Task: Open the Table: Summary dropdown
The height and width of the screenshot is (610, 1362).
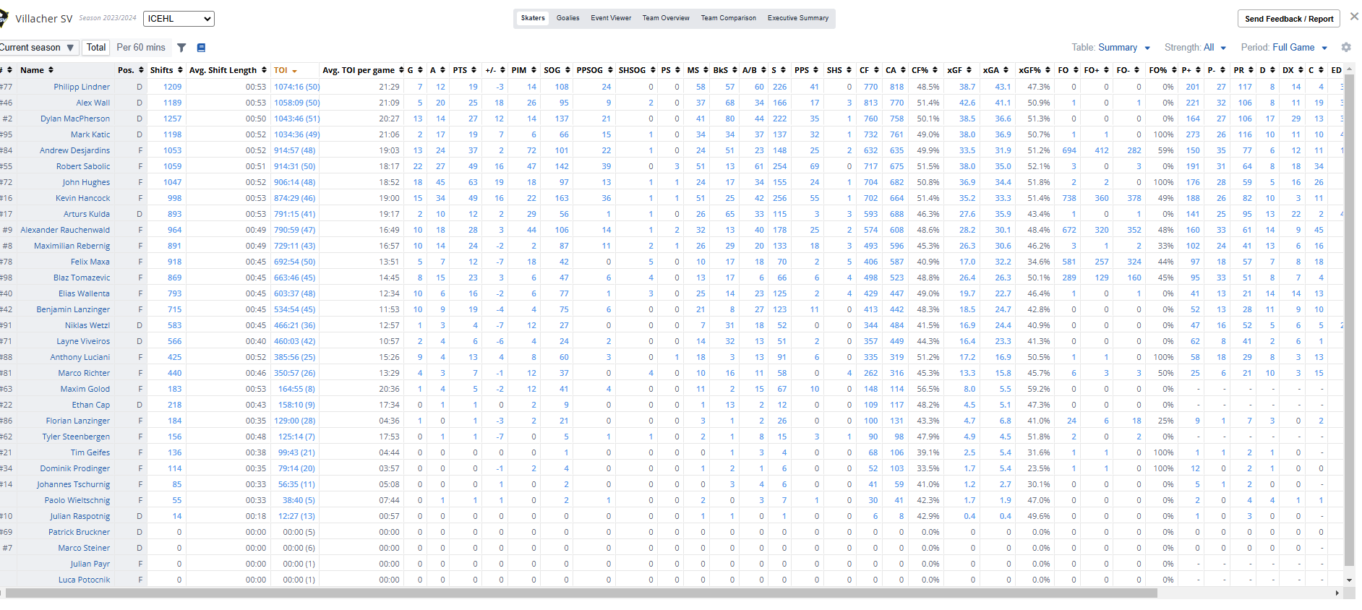Action: point(1111,48)
